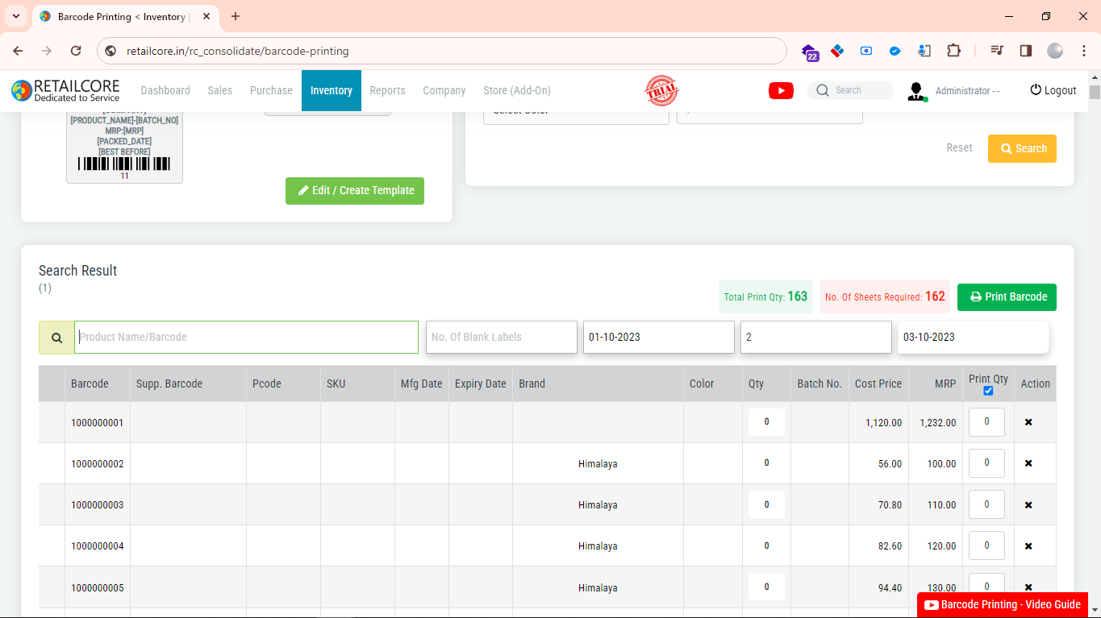Image resolution: width=1101 pixels, height=618 pixels.
Task: Click No. Of Blank Labels field
Action: pyautogui.click(x=502, y=337)
